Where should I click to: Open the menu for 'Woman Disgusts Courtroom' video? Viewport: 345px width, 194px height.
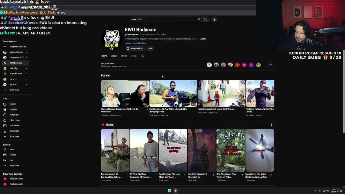147,109
